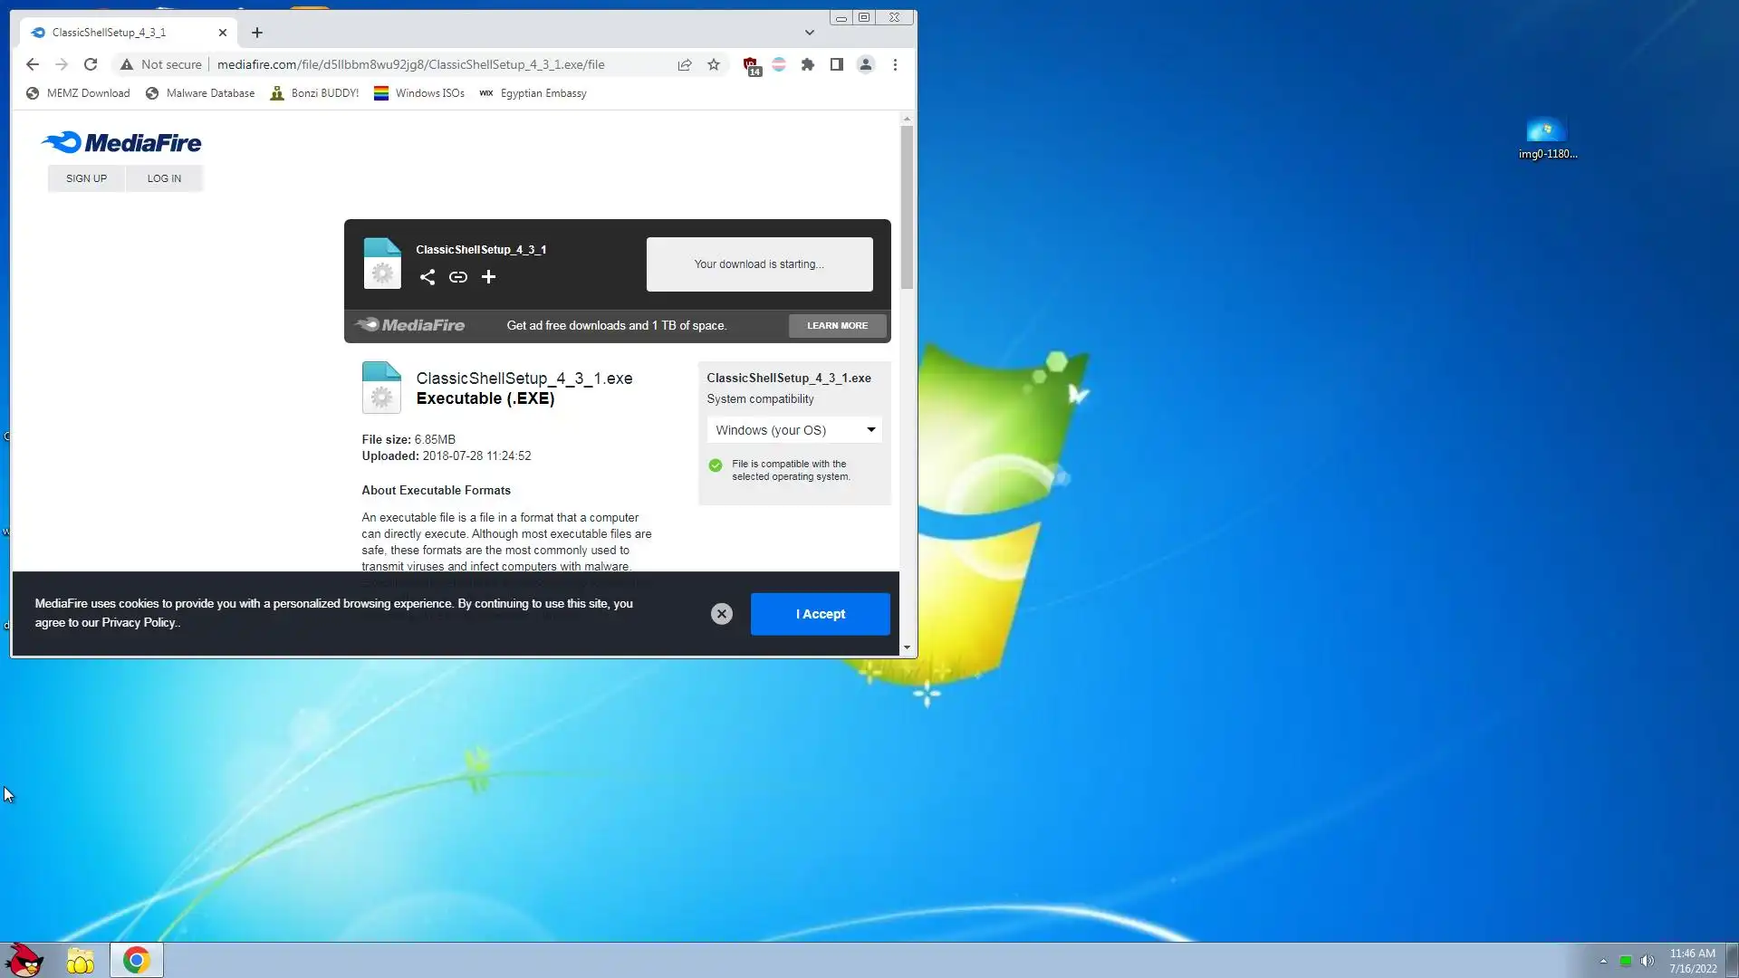Click the I Accept cookies button
This screenshot has width=1739, height=978.
coord(820,614)
